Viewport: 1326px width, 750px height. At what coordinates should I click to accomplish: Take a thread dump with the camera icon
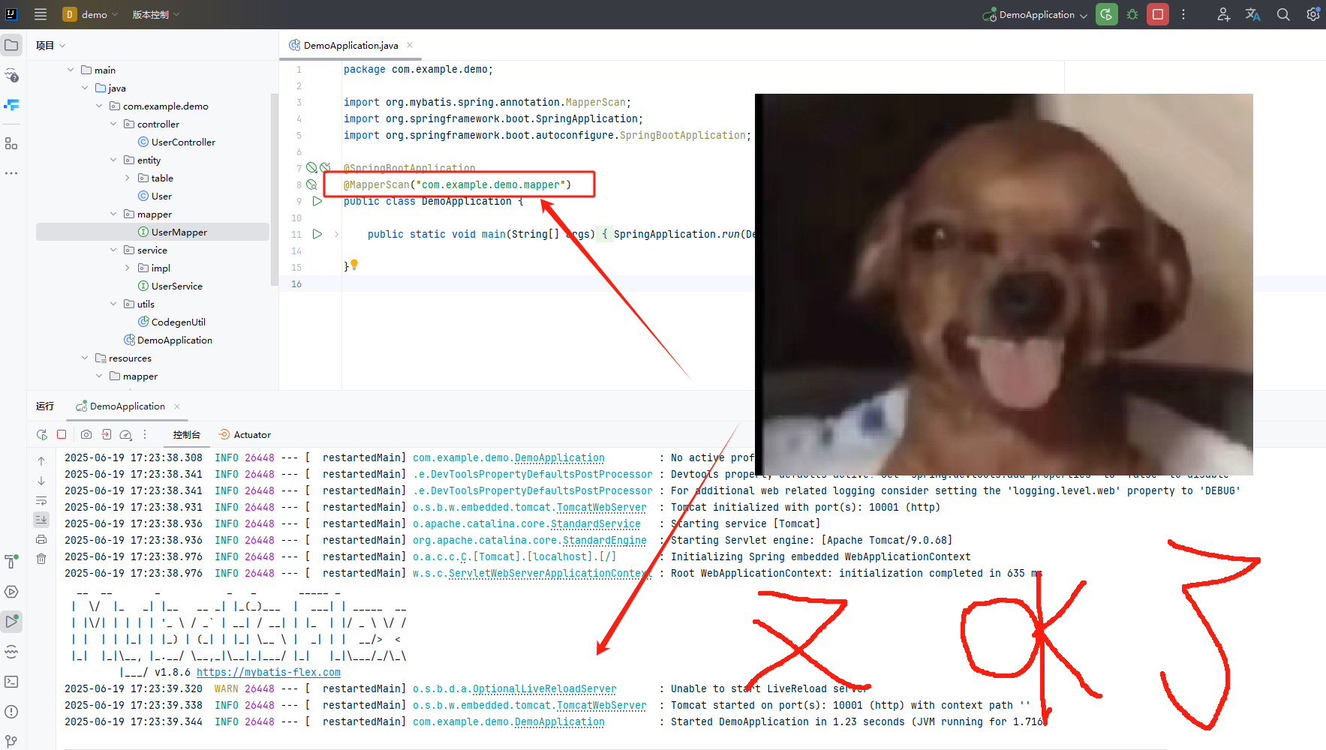[86, 434]
